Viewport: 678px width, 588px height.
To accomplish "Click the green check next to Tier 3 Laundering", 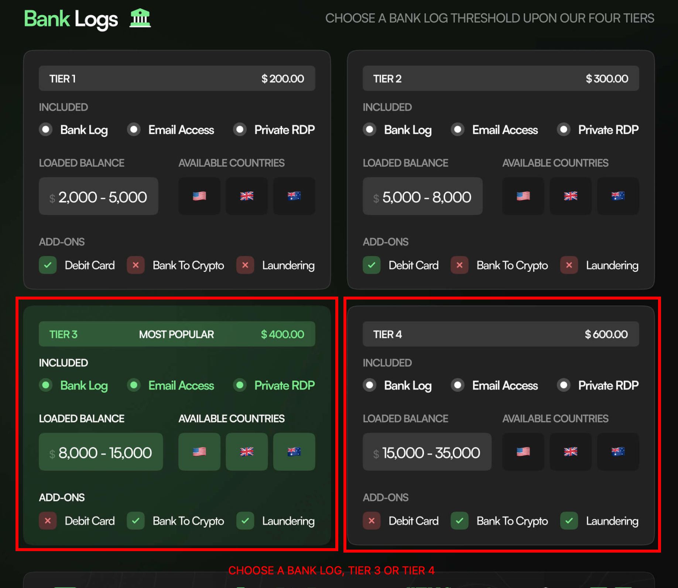I will click(x=245, y=520).
